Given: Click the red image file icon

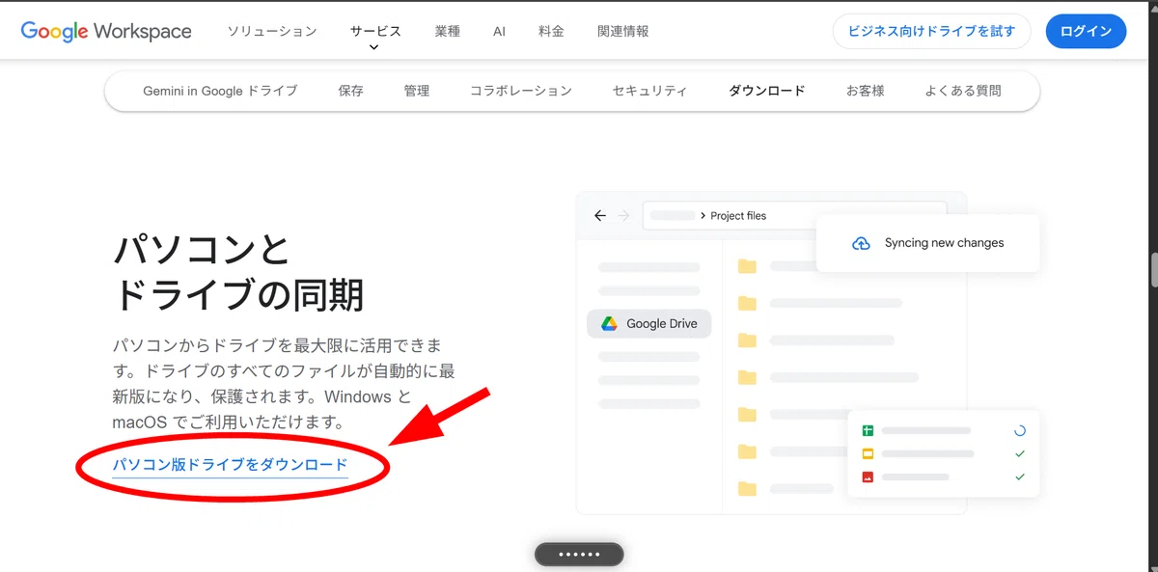Looking at the screenshot, I should coord(868,477).
